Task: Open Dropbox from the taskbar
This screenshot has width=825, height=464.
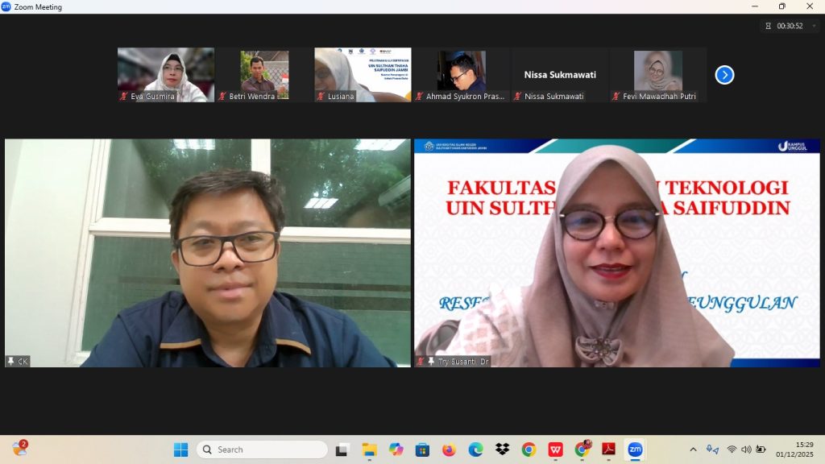Action: click(502, 449)
